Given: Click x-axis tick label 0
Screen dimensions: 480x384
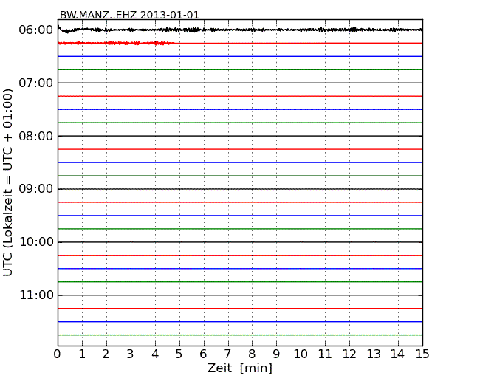Looking at the screenshot, I should point(58,354).
